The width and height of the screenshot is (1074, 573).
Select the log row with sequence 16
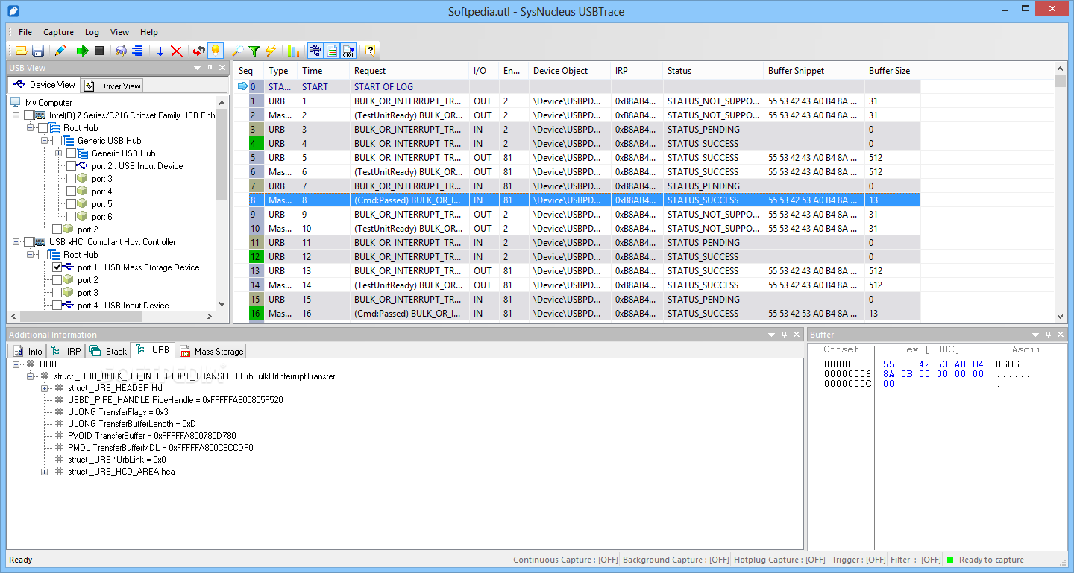pyautogui.click(x=577, y=314)
